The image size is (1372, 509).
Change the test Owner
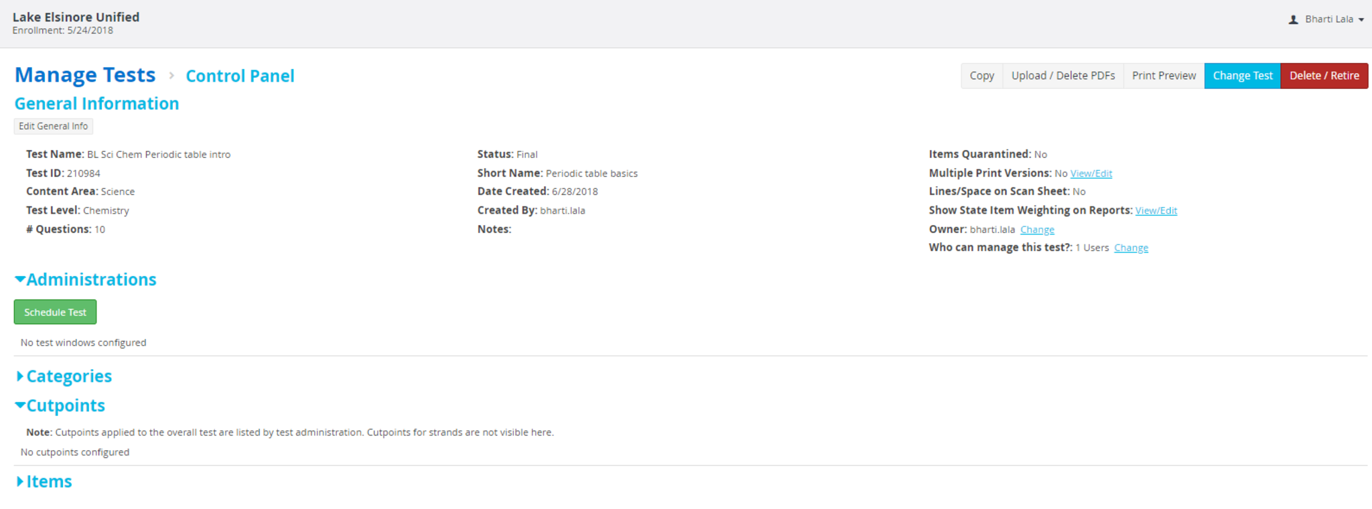point(1037,230)
